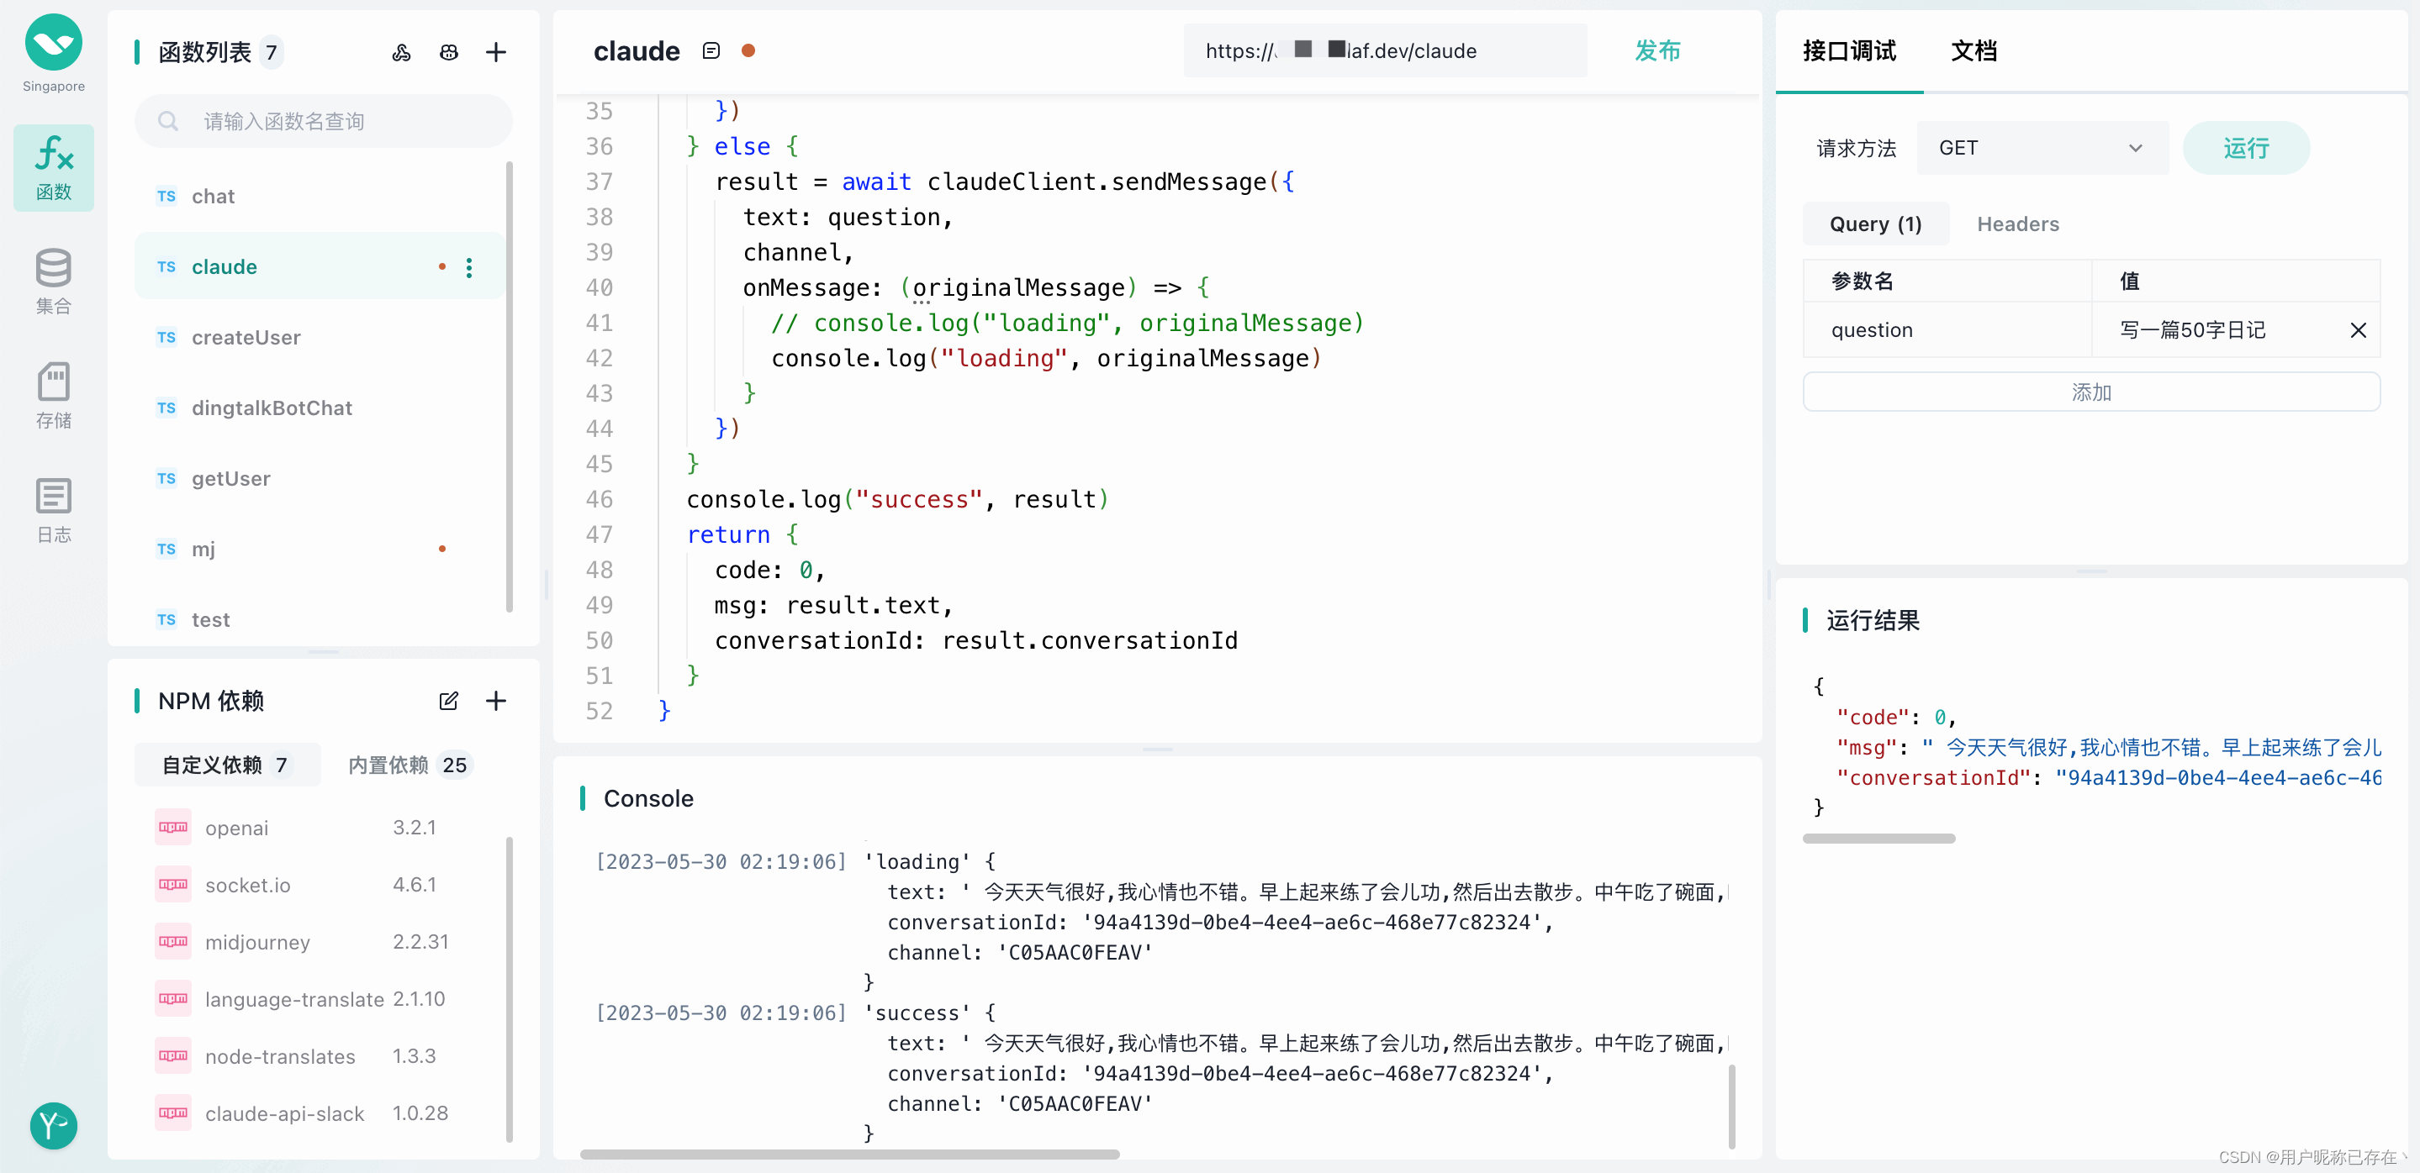Click the user avatar icon at bottom left

[54, 1124]
